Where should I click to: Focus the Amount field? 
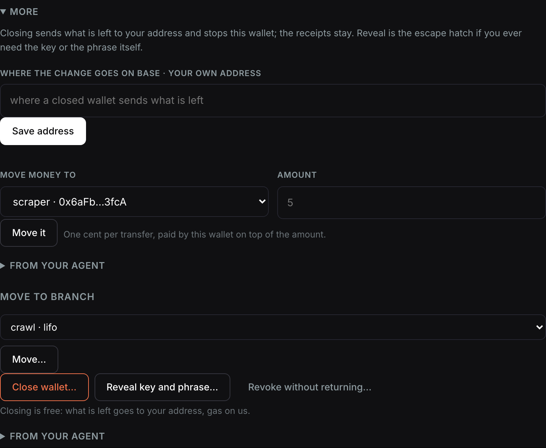point(411,203)
